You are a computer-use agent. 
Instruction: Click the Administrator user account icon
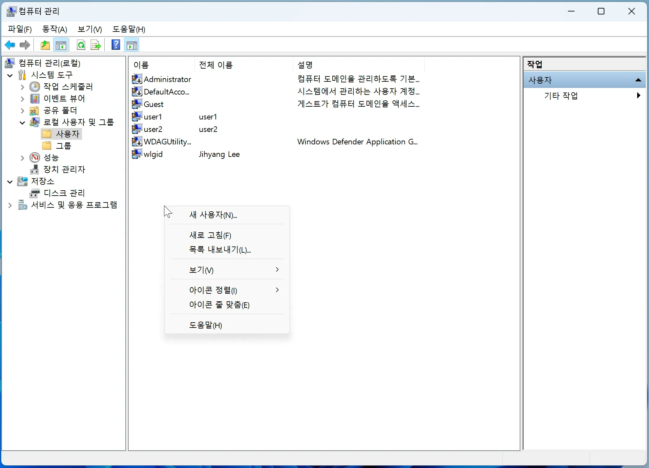click(x=137, y=79)
